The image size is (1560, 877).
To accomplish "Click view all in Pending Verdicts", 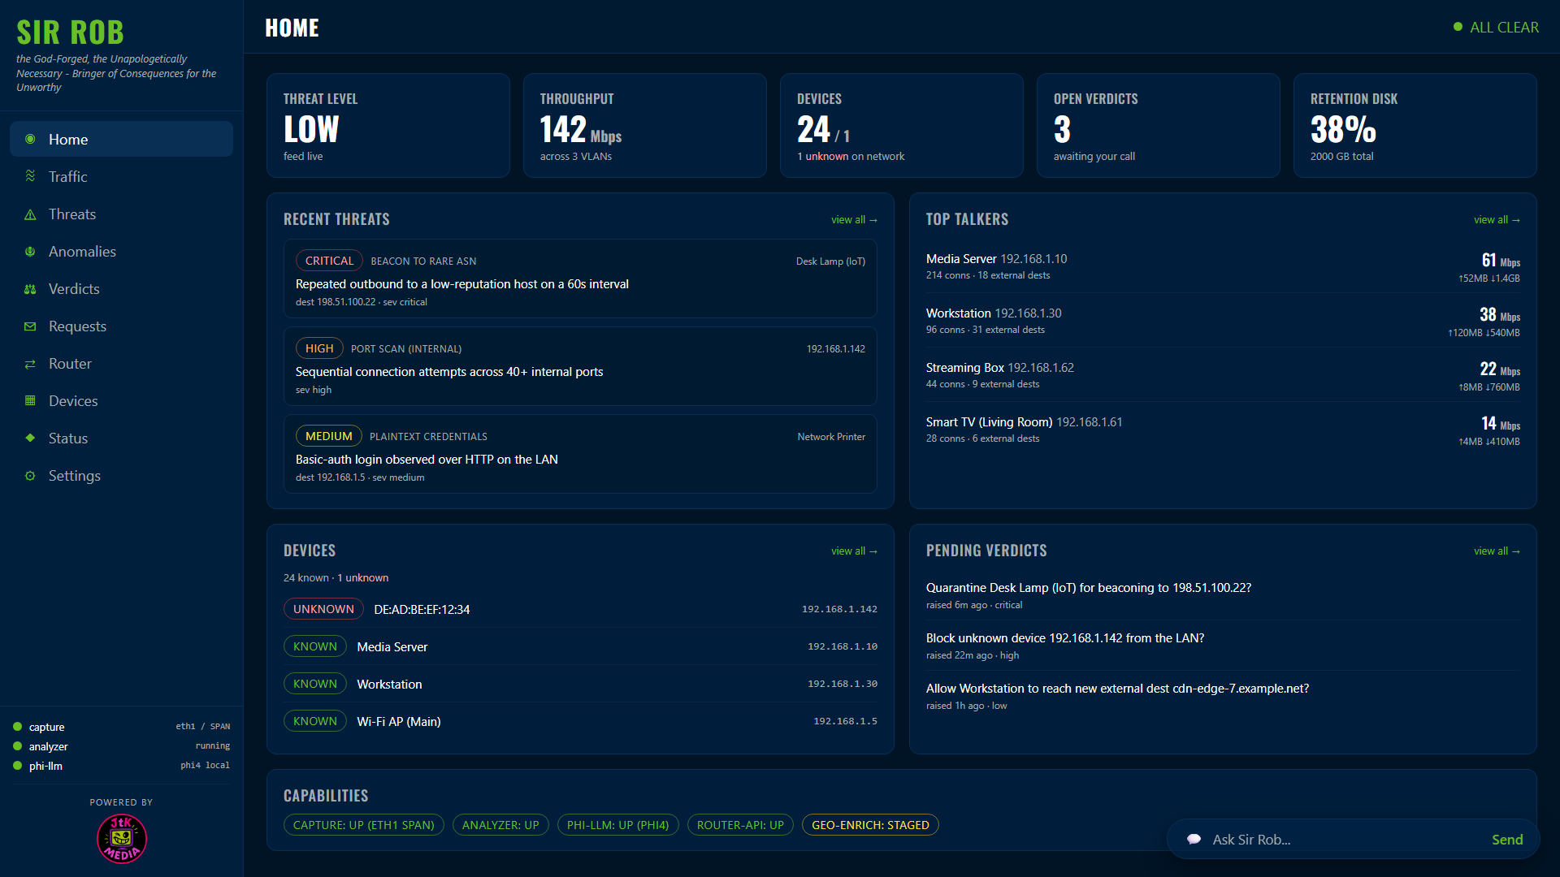I will [1497, 551].
